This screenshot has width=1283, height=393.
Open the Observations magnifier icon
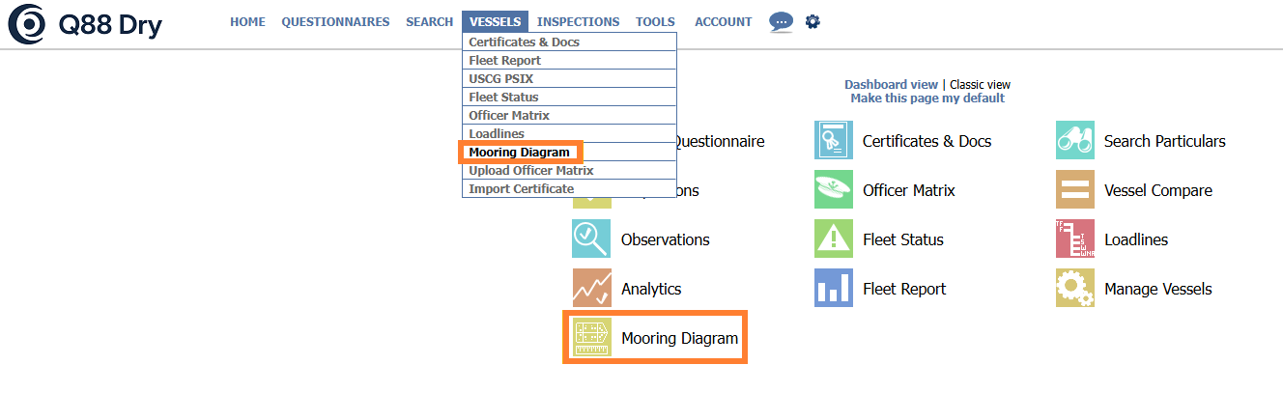pos(591,239)
